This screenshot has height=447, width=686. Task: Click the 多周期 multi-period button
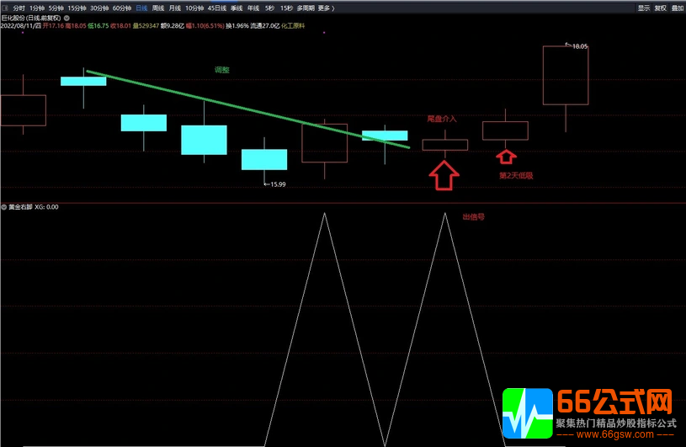click(306, 8)
